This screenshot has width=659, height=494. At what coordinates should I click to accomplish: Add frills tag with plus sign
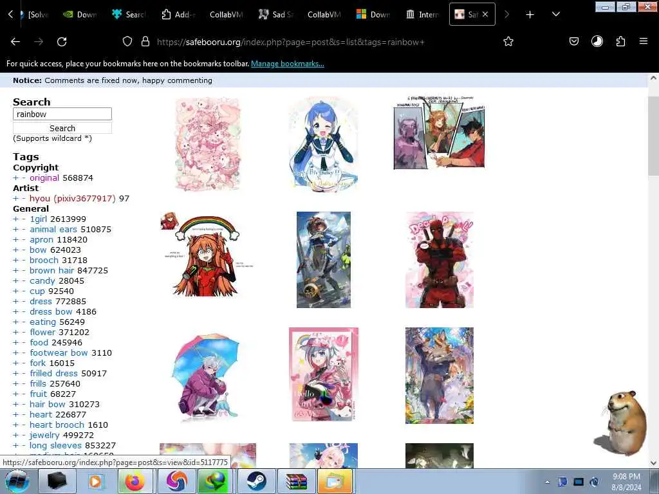click(x=15, y=384)
